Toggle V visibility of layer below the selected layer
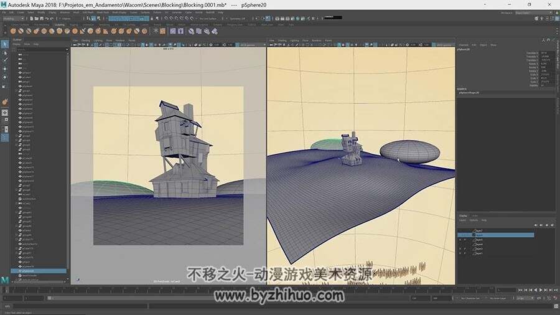The image size is (560, 315). [460, 240]
